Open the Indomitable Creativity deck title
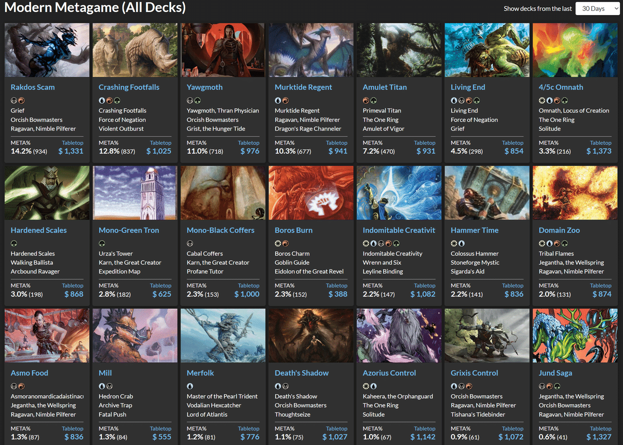Screen dimensions: 623x445 399,230
